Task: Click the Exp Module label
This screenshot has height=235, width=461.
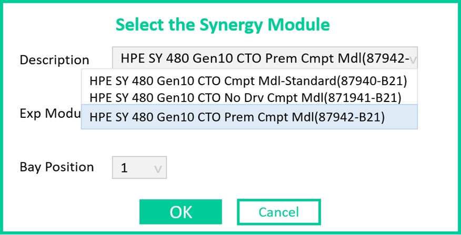Action: coord(50,114)
